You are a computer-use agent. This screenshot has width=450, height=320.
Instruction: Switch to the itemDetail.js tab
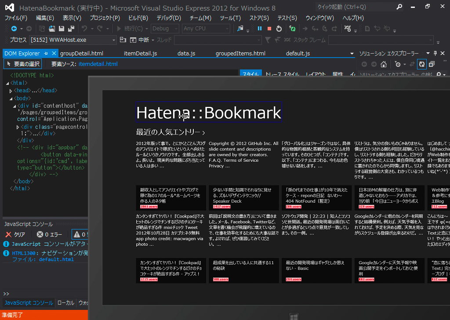coord(140,53)
